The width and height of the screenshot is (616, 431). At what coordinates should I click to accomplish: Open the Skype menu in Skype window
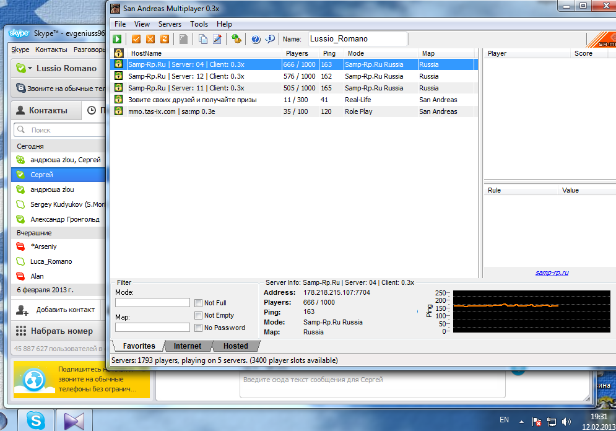click(x=20, y=50)
